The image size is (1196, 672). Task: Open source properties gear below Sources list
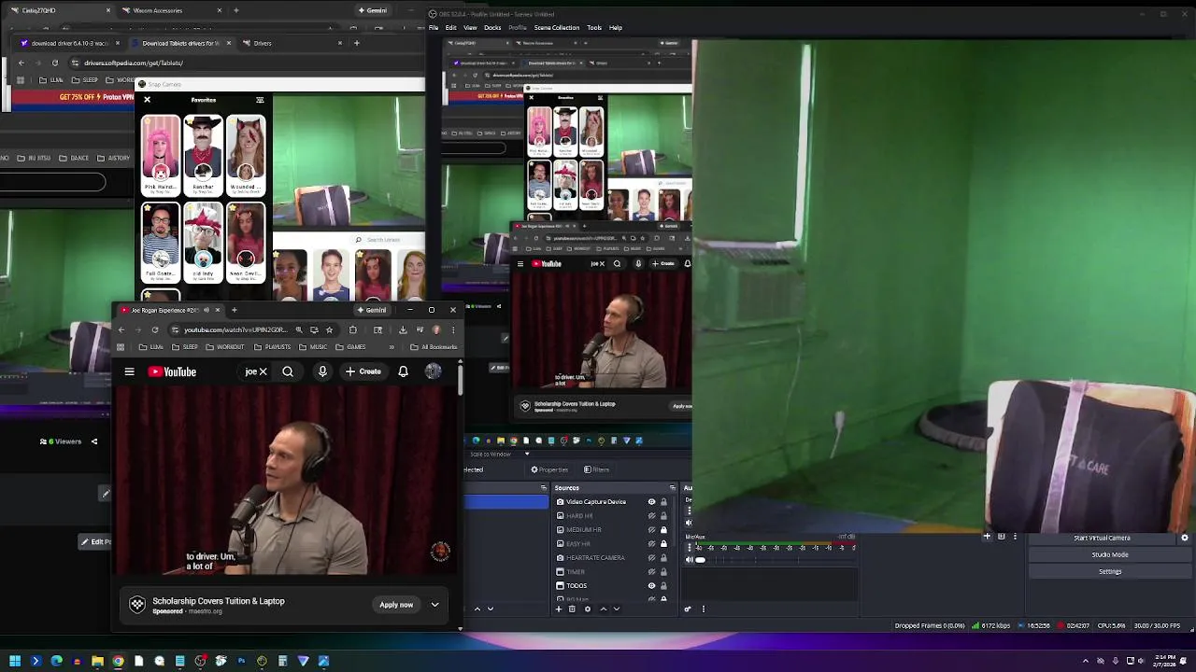coord(587,609)
